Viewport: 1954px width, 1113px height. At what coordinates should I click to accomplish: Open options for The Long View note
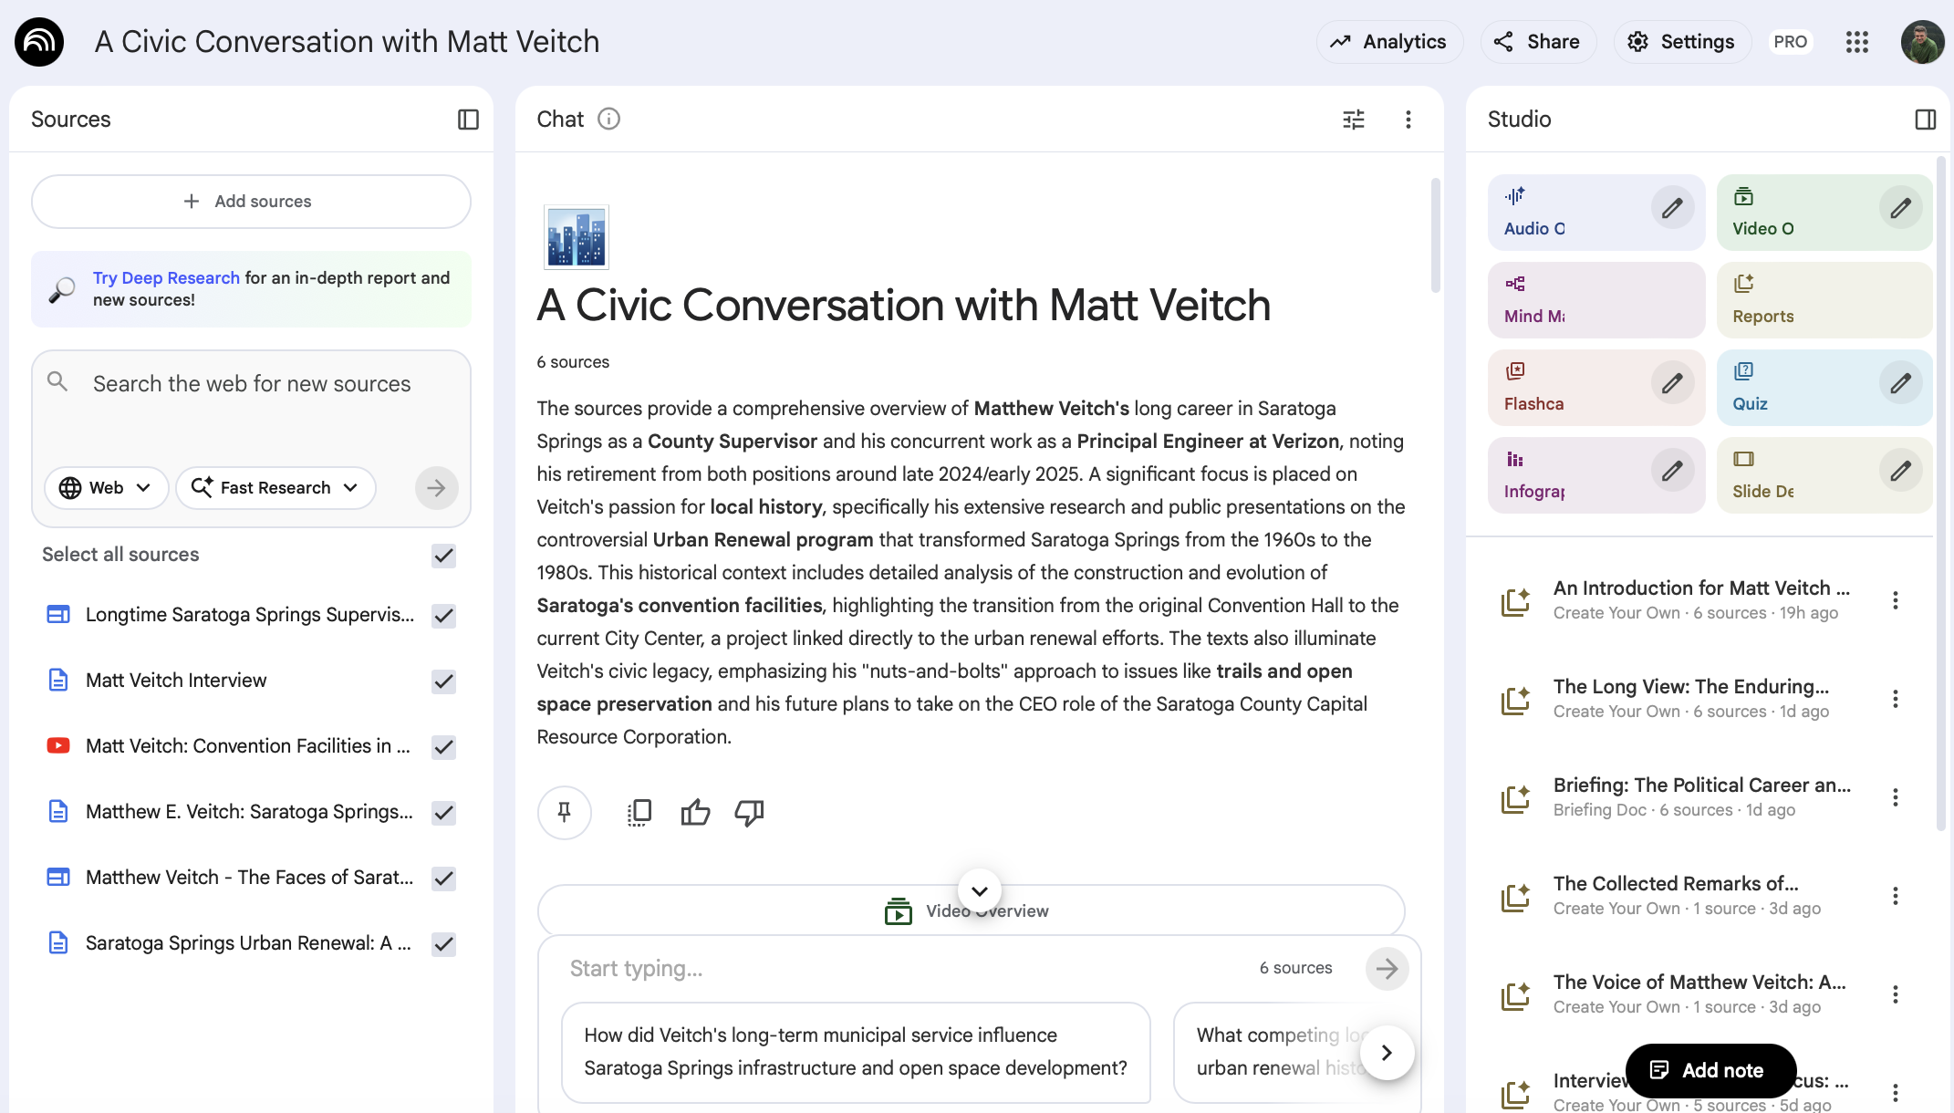[1896, 699]
